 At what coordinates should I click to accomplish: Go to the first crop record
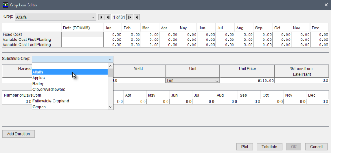[x=101, y=17]
